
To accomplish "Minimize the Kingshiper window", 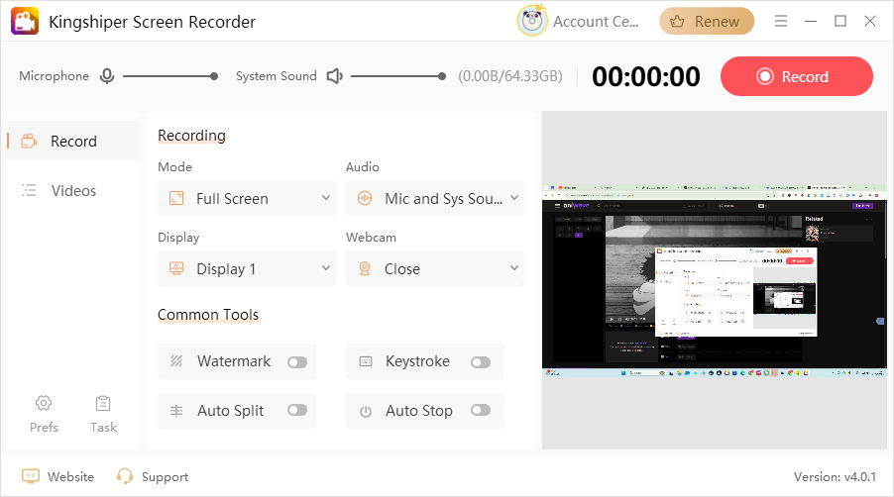I will pyautogui.click(x=811, y=21).
